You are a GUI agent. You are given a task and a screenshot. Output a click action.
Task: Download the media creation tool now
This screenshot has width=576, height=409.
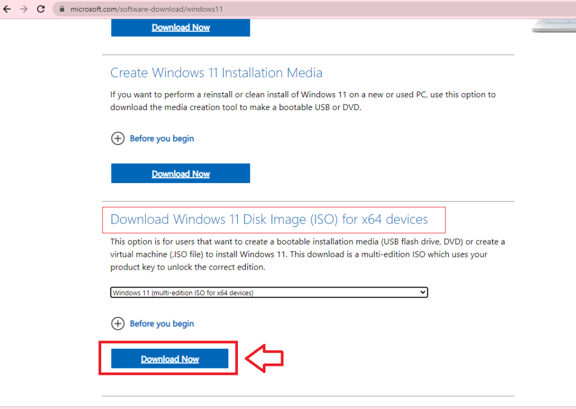point(181,174)
